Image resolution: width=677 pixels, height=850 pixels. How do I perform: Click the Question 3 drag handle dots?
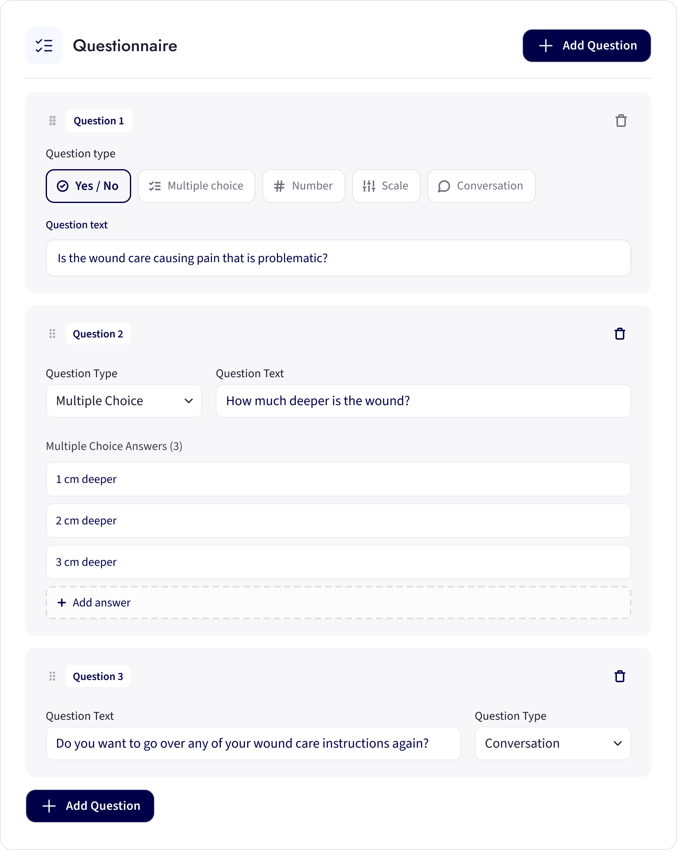coord(52,677)
